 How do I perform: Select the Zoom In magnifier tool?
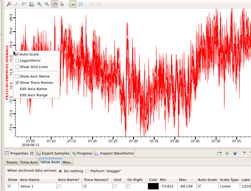[x=39, y=4]
